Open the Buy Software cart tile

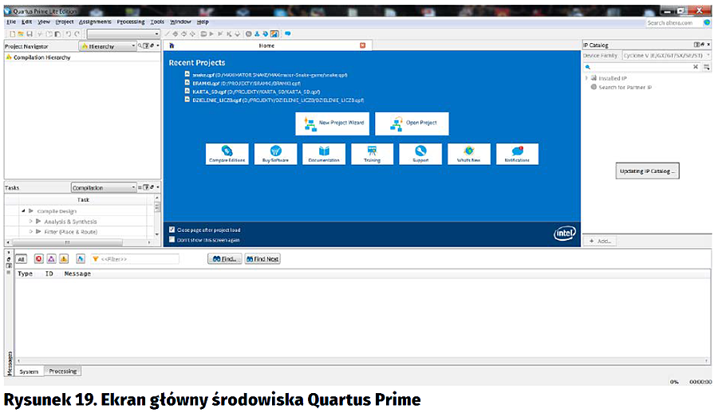click(275, 153)
